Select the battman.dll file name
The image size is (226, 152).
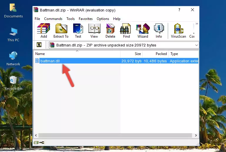coord(50,61)
